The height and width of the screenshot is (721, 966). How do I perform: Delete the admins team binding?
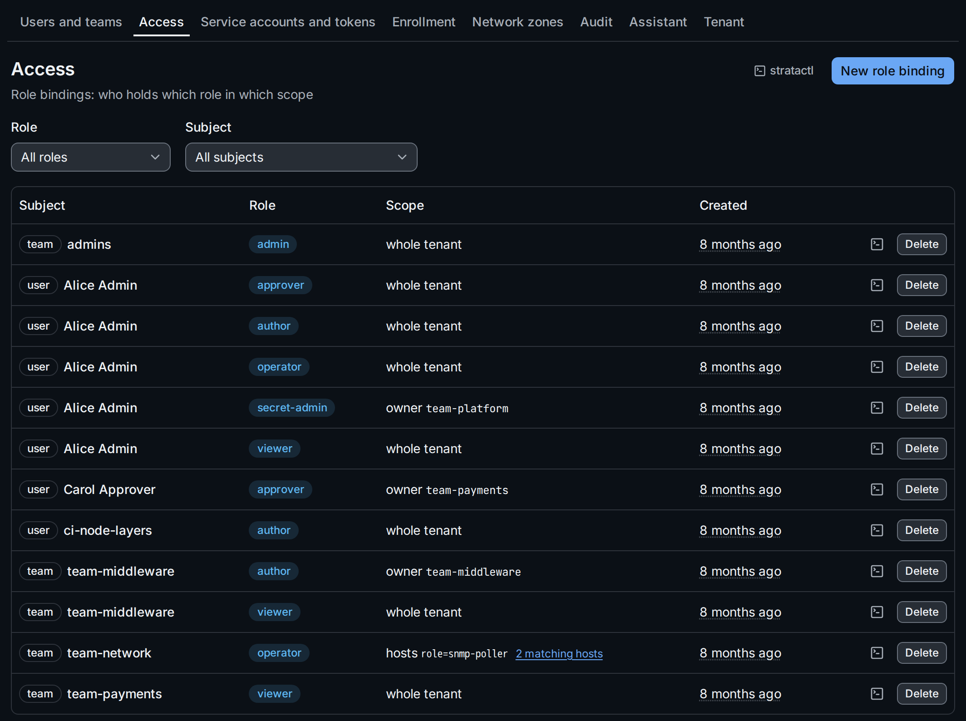point(922,244)
